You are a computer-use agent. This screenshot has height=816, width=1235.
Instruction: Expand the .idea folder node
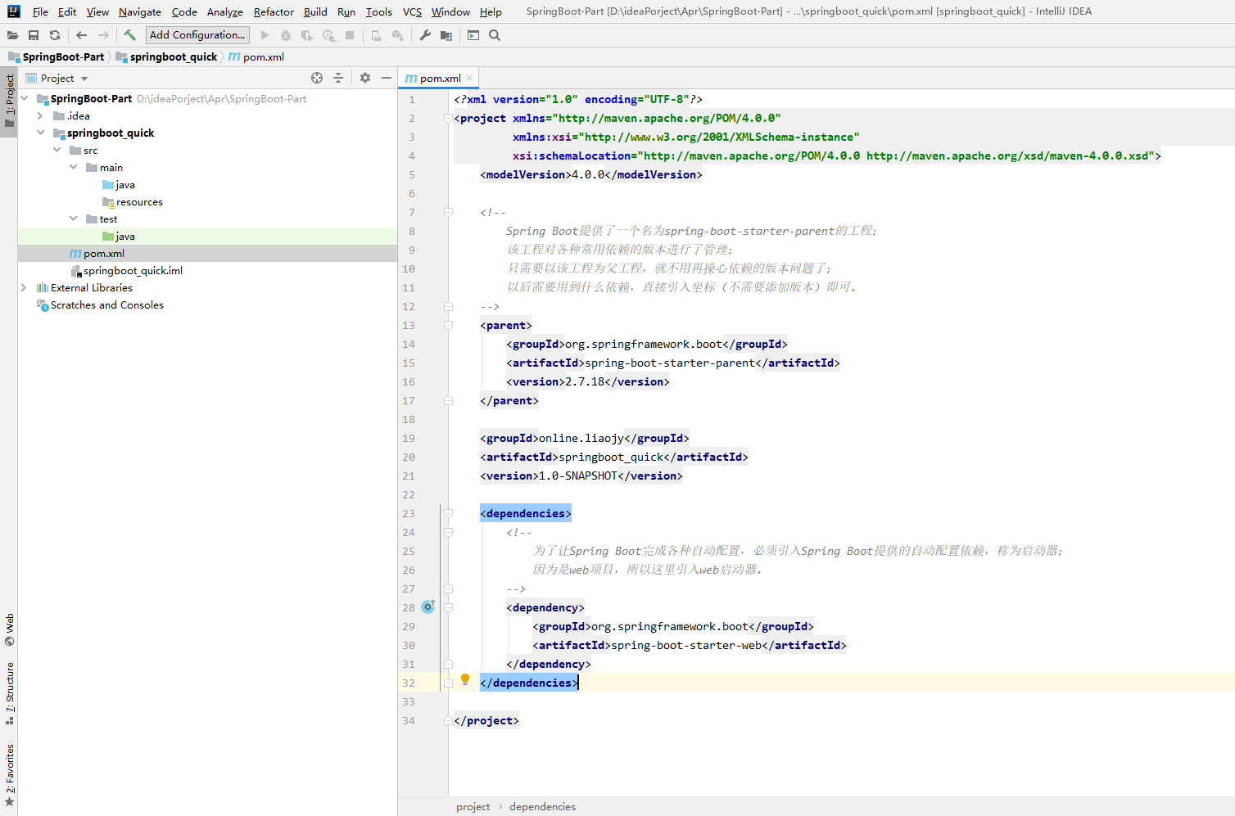tap(40, 115)
